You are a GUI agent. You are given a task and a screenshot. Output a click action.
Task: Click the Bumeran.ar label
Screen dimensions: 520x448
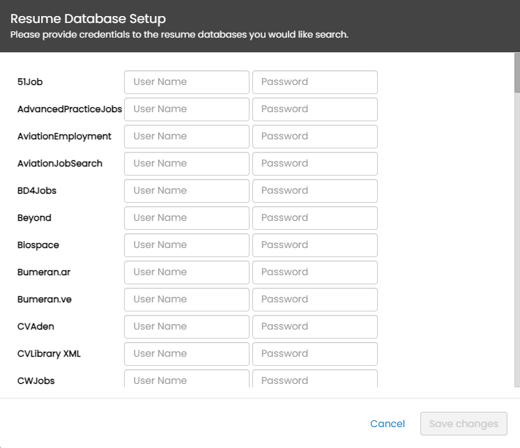pos(44,272)
